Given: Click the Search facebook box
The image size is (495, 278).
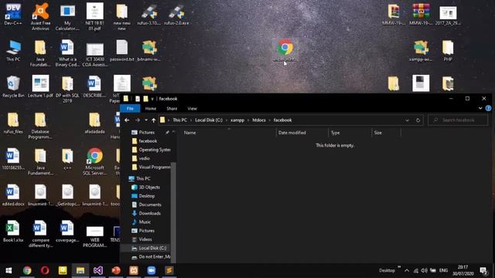Looking at the screenshot, I should coord(458,120).
